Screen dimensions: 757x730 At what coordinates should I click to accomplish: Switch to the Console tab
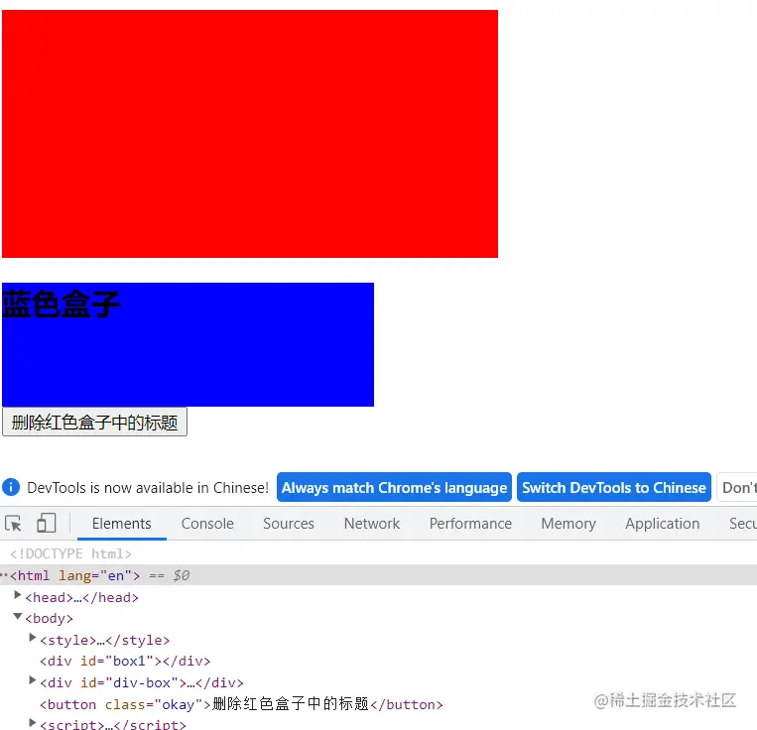tap(207, 524)
